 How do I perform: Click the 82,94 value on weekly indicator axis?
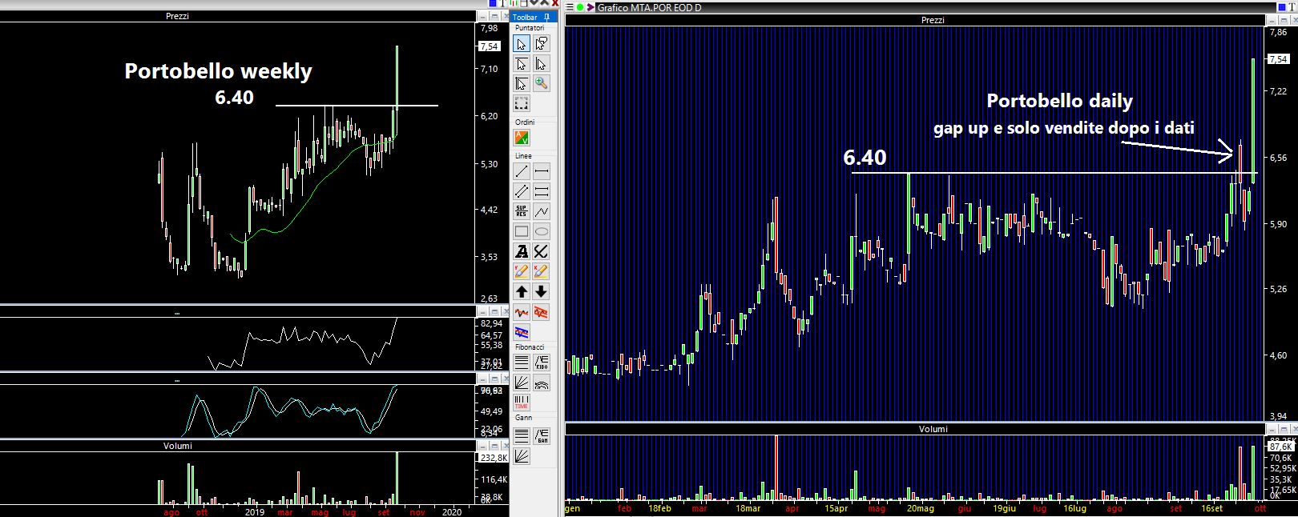click(x=491, y=324)
